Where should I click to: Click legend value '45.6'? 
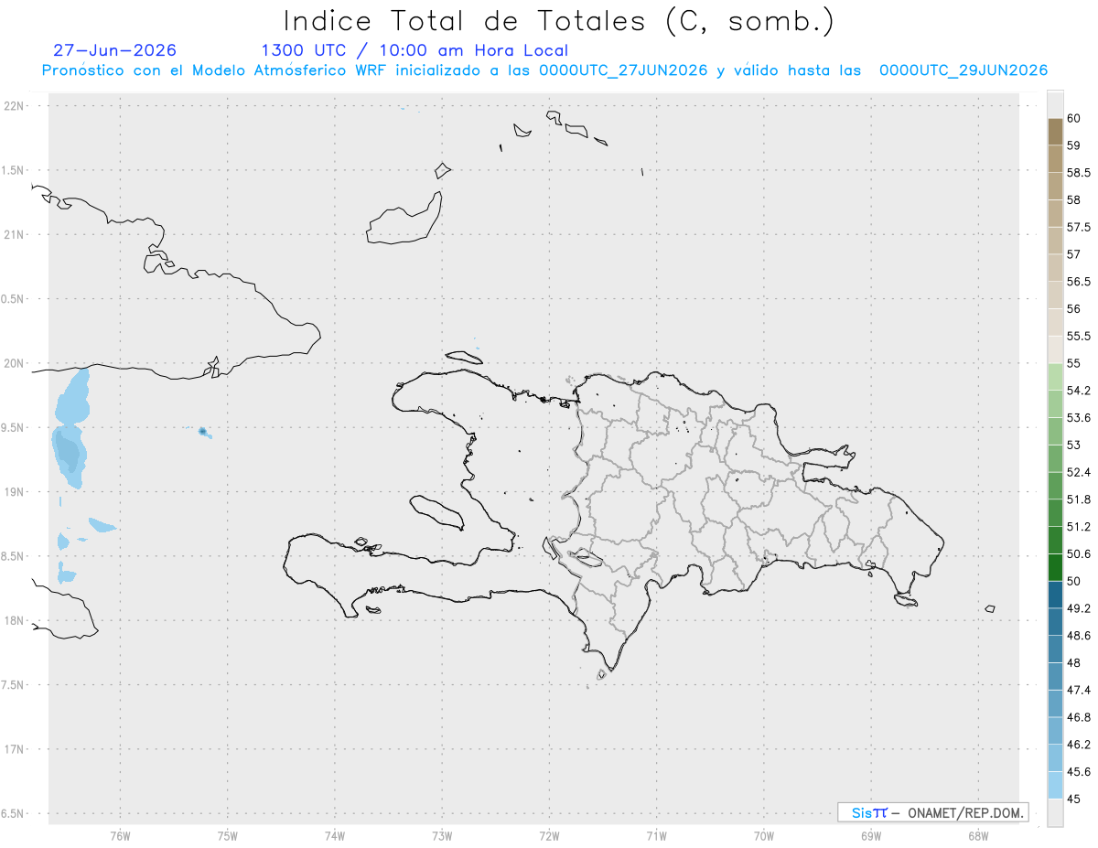point(1077,771)
